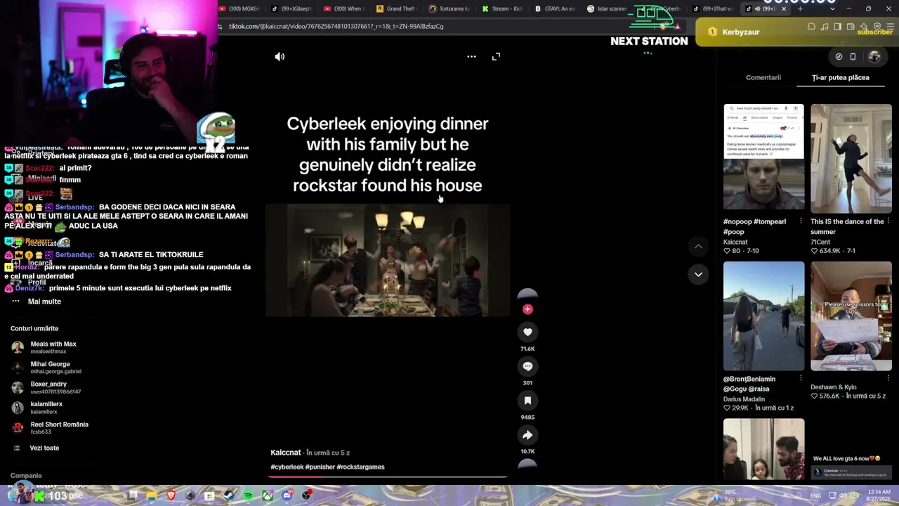Open options for the dance of the summer video
This screenshot has height=506, width=899.
(x=888, y=221)
